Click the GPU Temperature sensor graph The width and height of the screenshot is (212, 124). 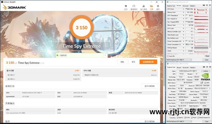(201, 16)
